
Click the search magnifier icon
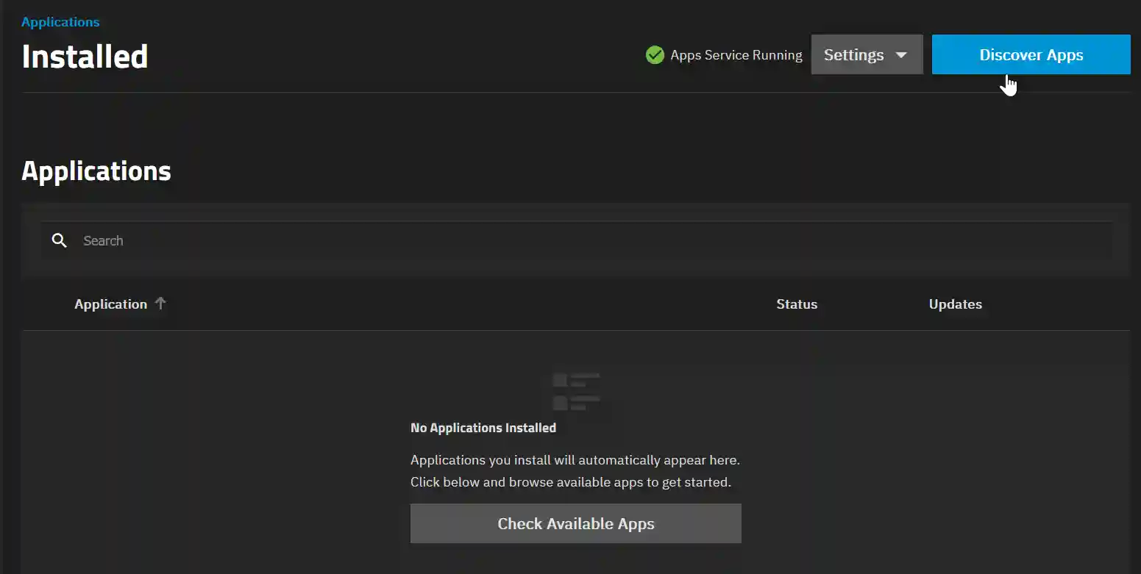59,240
